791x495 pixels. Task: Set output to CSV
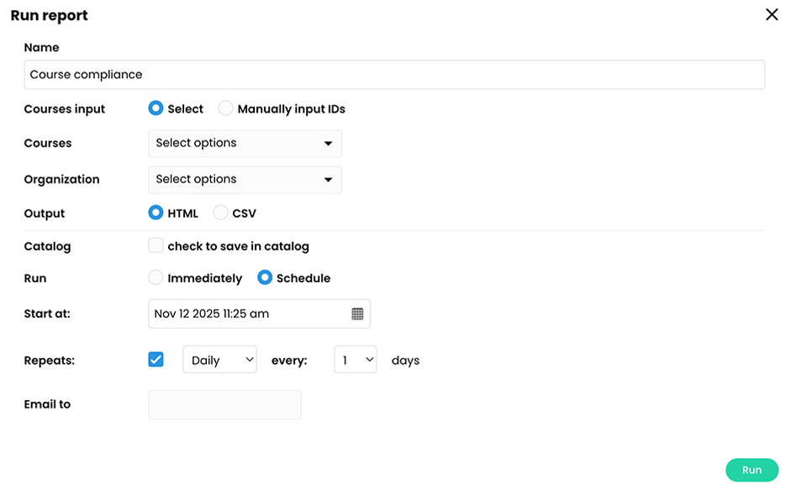pos(220,213)
